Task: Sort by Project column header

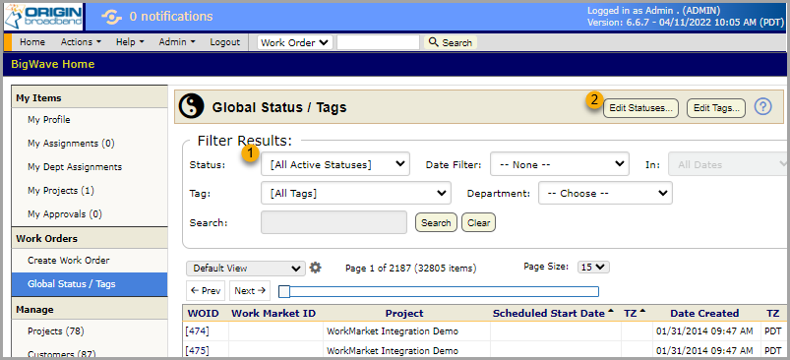Action: point(404,313)
